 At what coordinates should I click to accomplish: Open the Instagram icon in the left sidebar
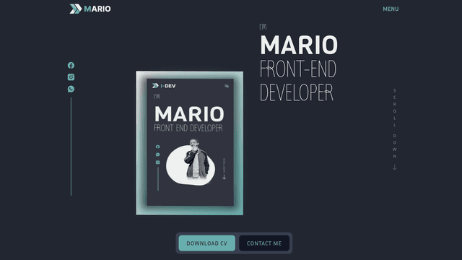(x=71, y=77)
